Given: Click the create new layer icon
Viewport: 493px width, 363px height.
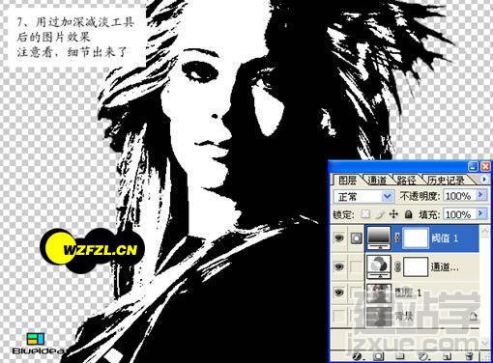Looking at the screenshot, I should pos(447,356).
